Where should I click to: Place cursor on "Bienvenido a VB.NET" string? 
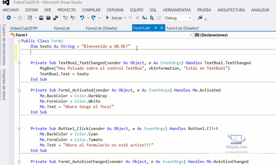(x=106, y=46)
